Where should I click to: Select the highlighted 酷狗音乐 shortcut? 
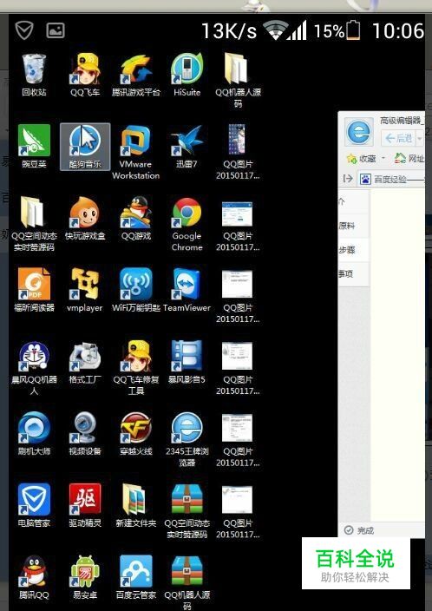point(85,147)
